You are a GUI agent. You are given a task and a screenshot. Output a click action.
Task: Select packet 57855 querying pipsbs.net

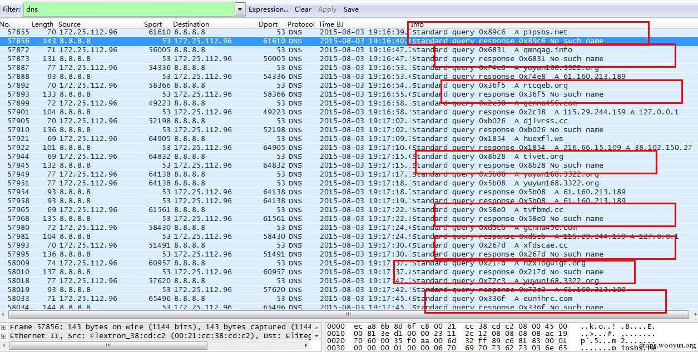(222, 32)
